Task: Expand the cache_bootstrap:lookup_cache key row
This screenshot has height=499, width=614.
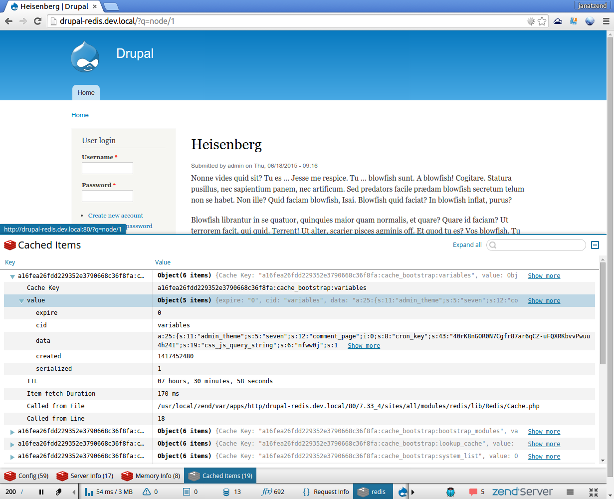Action: 12,444
